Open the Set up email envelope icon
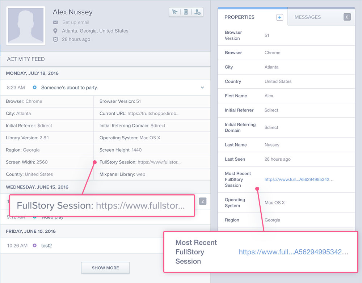Image resolution: width=362 pixels, height=283 pixels. [x=55, y=22]
